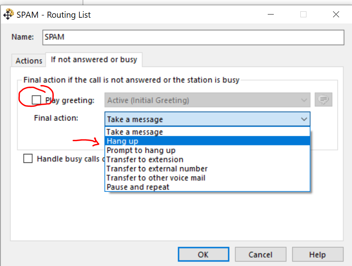Pick 'Transfer to extension' option
The height and width of the screenshot is (266, 352).
(x=145, y=160)
